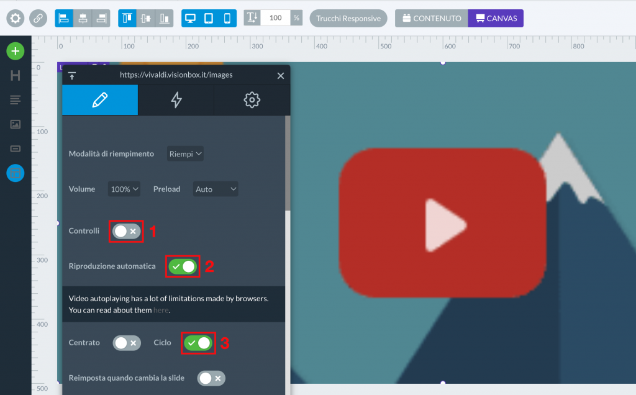Turn off the Ciclo switch
The height and width of the screenshot is (395, 636).
(x=198, y=343)
